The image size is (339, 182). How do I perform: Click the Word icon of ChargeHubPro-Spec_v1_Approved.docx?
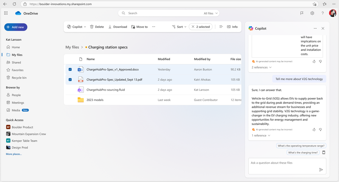pyautogui.click(x=81, y=69)
